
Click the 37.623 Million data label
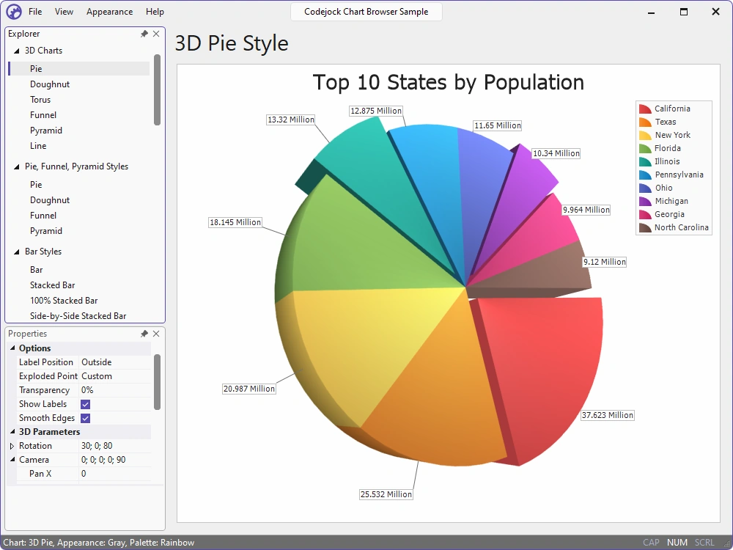click(607, 415)
